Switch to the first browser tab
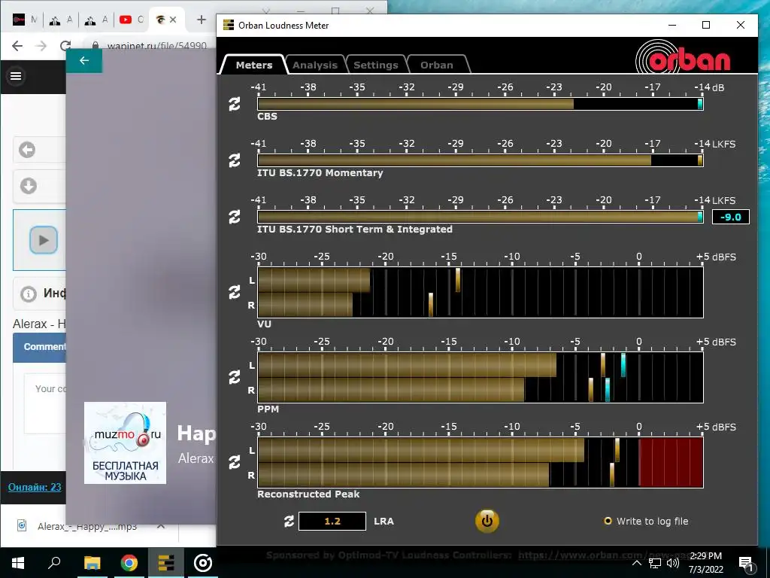The image size is (770, 578). 24,20
